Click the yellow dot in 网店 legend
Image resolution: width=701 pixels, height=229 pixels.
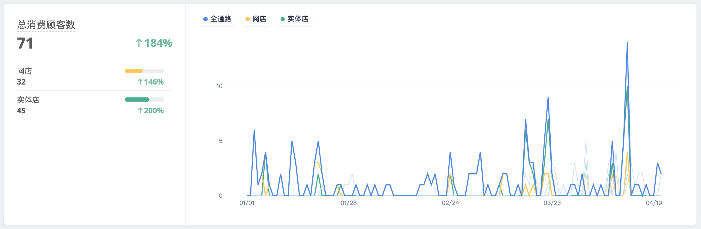(x=248, y=19)
